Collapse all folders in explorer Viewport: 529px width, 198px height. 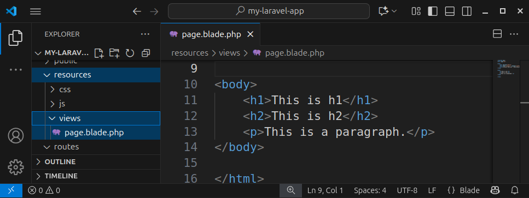pyautogui.click(x=146, y=53)
